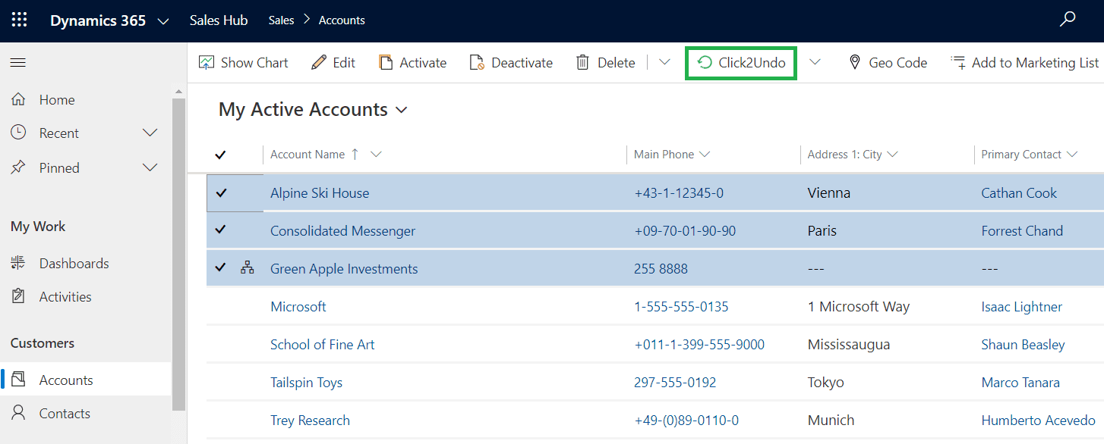The width and height of the screenshot is (1104, 444).
Task: Expand the Recent section chevron
Action: coord(150,133)
